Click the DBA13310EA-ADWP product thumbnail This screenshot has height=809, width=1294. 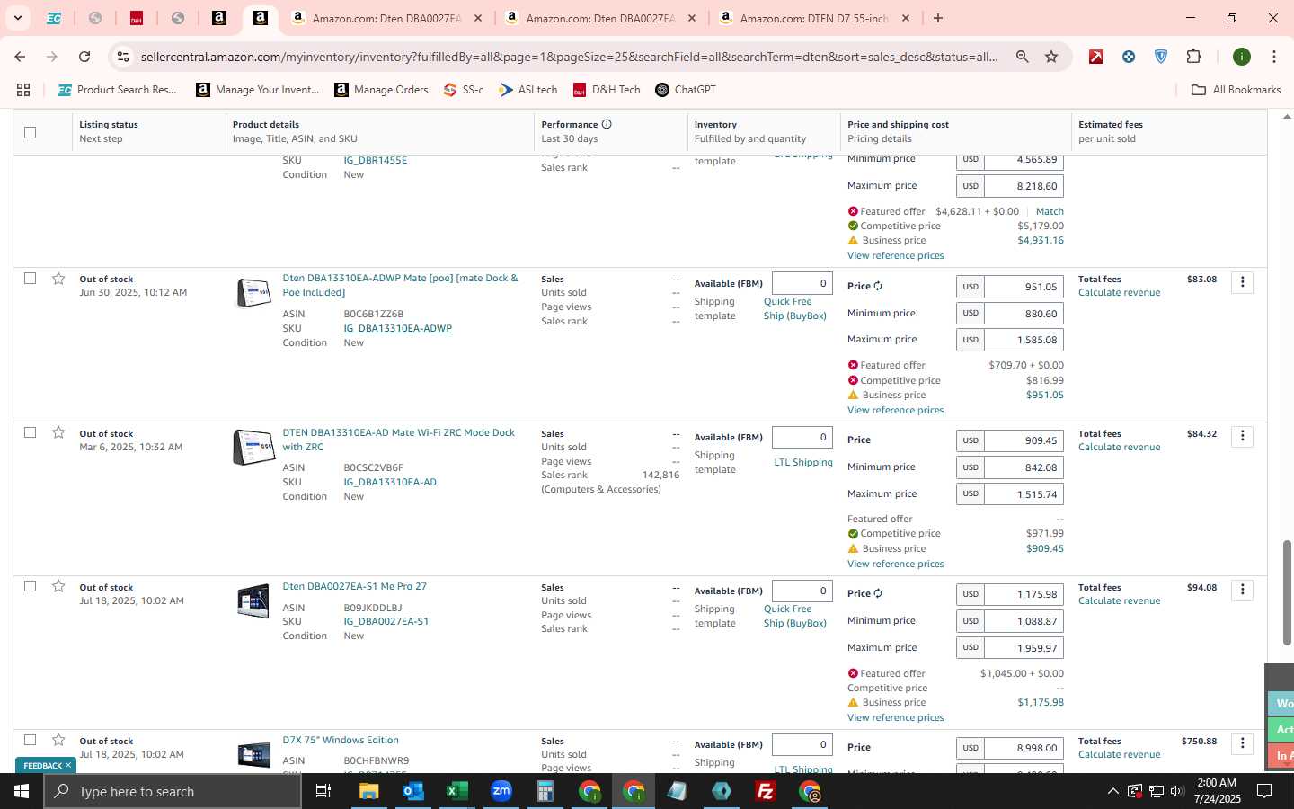(x=253, y=292)
